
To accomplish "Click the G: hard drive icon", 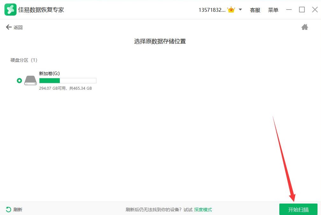I will [x=31, y=81].
